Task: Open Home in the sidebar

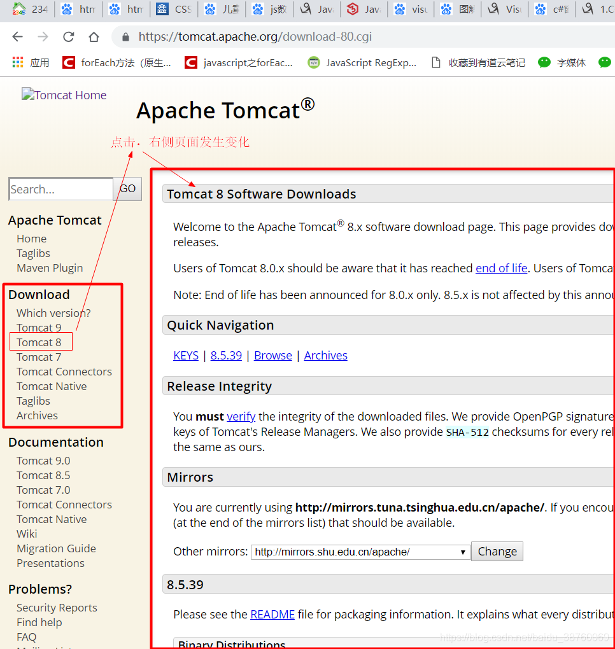Action: [x=31, y=239]
